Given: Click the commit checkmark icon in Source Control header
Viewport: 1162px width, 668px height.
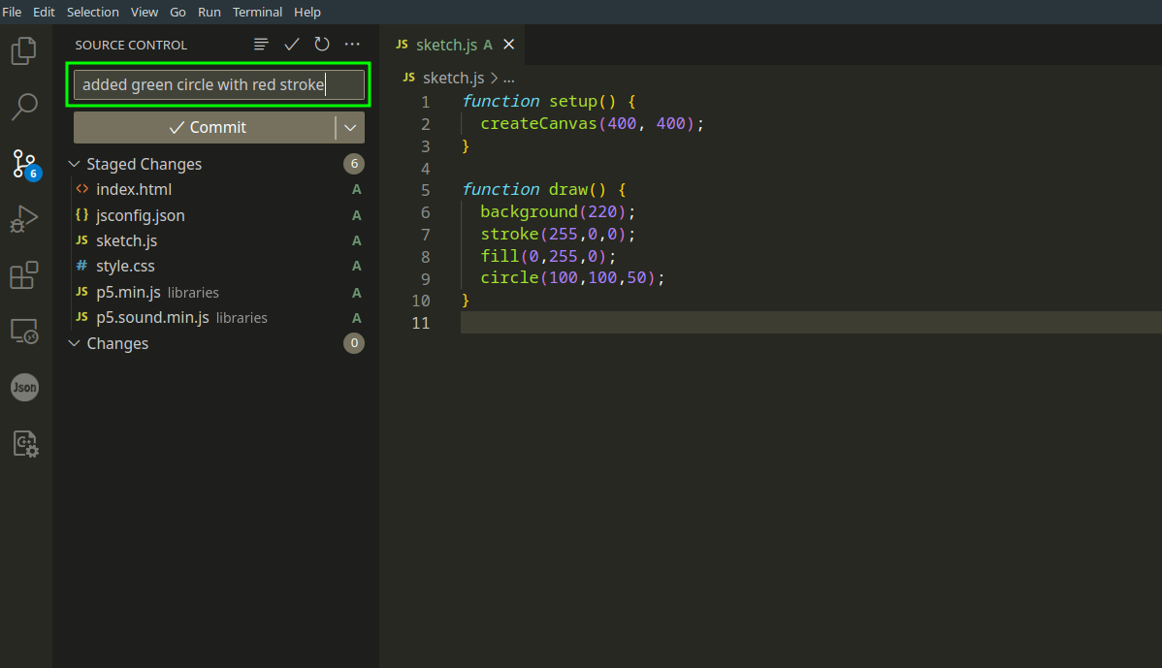Looking at the screenshot, I should click(x=291, y=45).
